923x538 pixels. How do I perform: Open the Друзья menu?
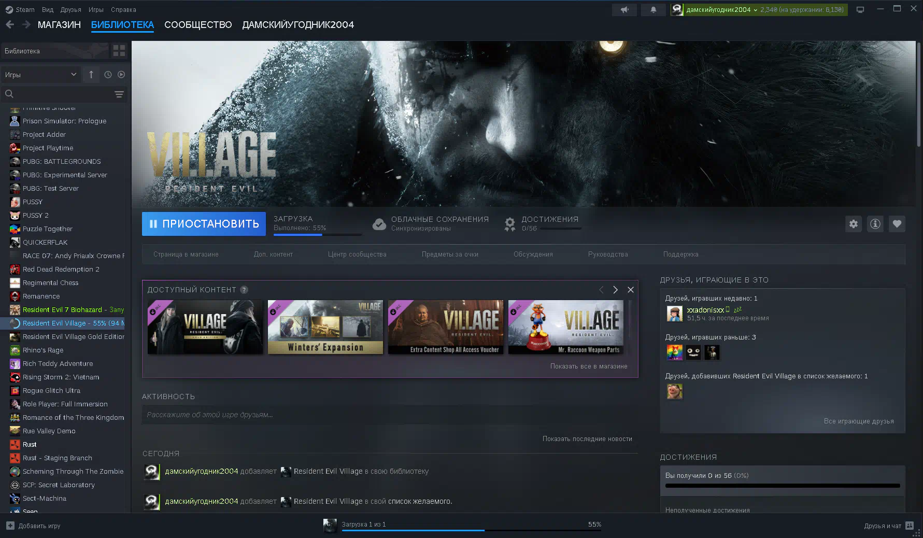click(70, 9)
